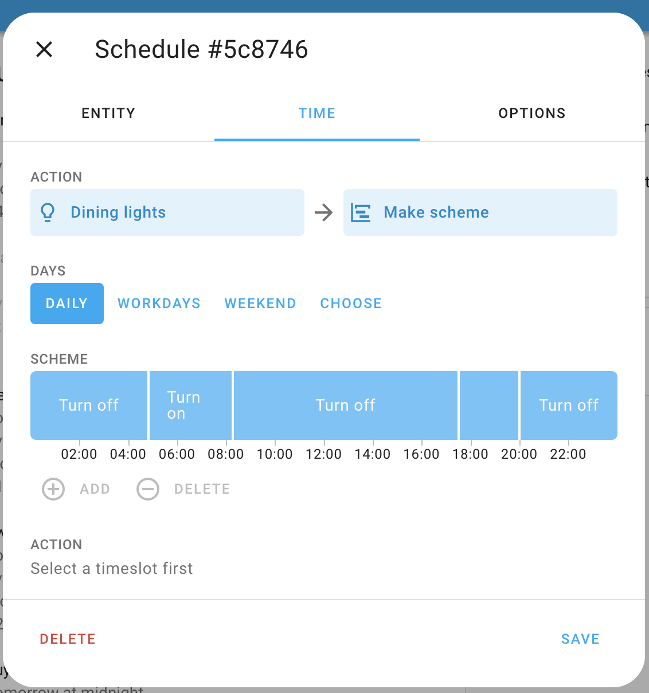Screen dimensions: 649x693
Task: Select the empty timeslot before 20:00
Action: pos(488,405)
